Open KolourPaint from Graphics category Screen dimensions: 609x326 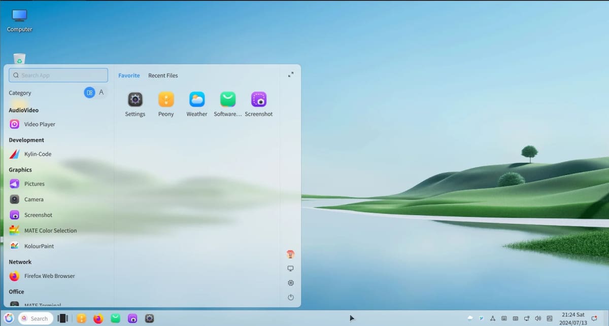[x=39, y=246]
